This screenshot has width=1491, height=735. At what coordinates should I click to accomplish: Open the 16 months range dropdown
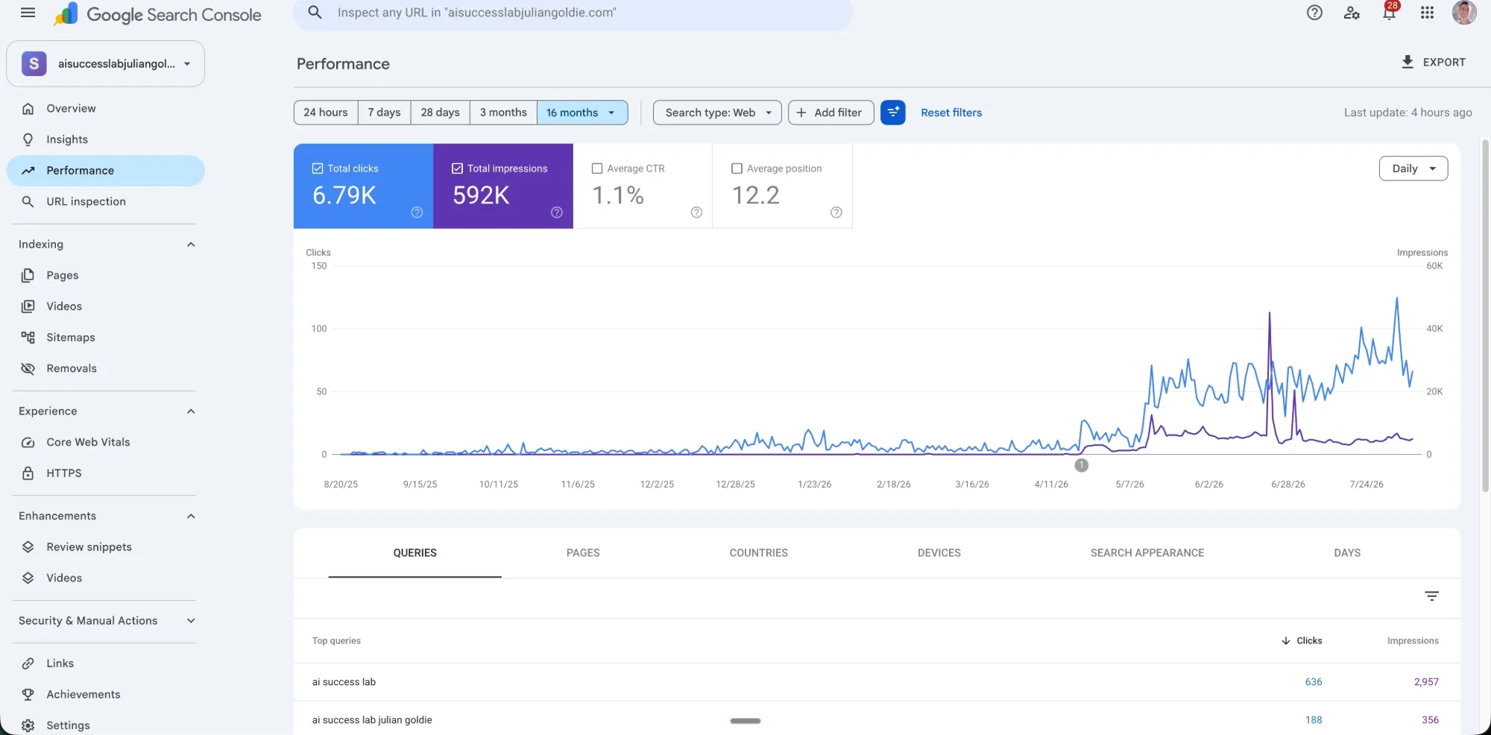(582, 113)
